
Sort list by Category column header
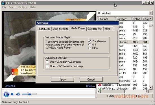coord(123,19)
